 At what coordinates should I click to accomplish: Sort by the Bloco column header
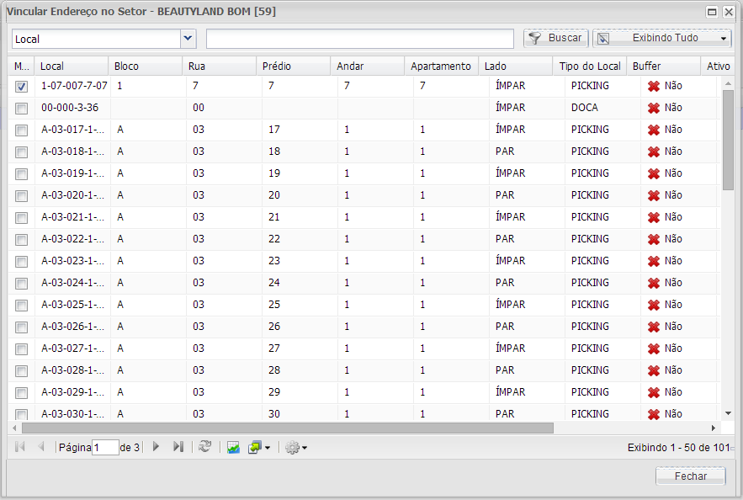(145, 66)
